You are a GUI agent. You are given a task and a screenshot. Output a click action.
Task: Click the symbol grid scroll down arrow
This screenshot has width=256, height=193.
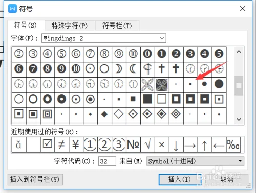pyautogui.click(x=239, y=119)
